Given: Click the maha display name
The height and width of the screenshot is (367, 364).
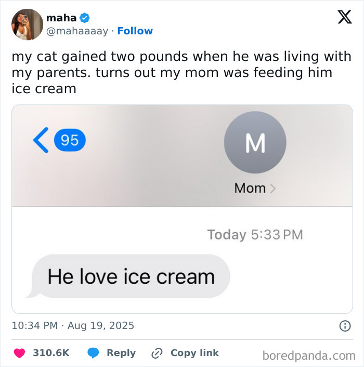Looking at the screenshot, I should point(61,18).
